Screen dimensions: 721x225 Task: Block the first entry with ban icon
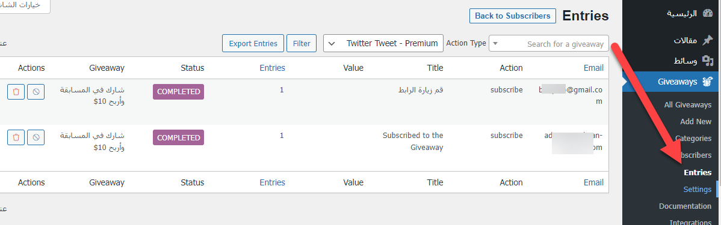click(x=36, y=92)
